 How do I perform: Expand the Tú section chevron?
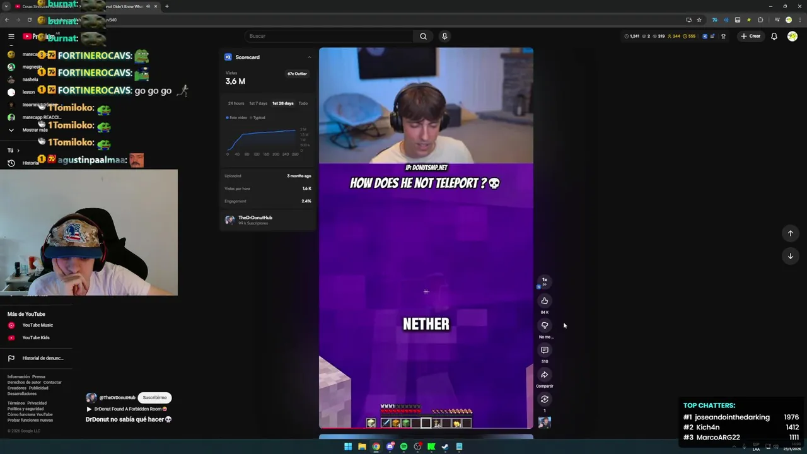[x=18, y=151]
